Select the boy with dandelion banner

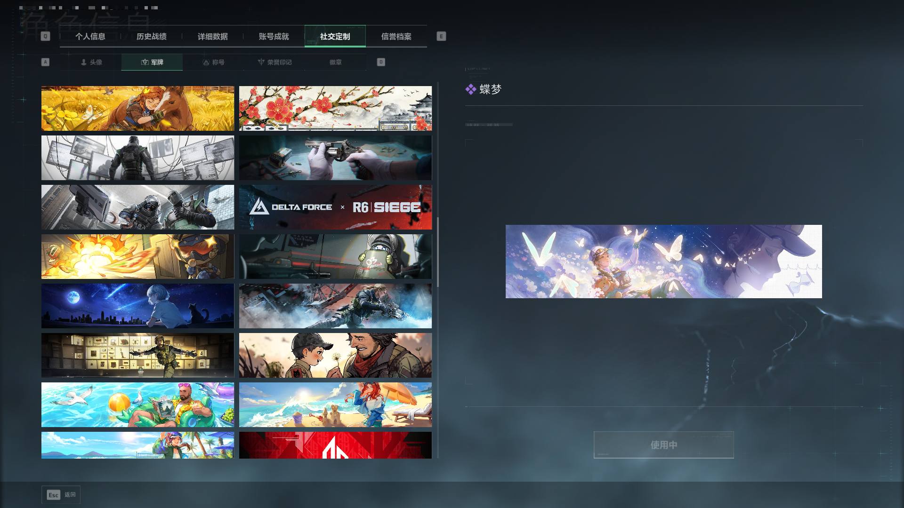[335, 356]
